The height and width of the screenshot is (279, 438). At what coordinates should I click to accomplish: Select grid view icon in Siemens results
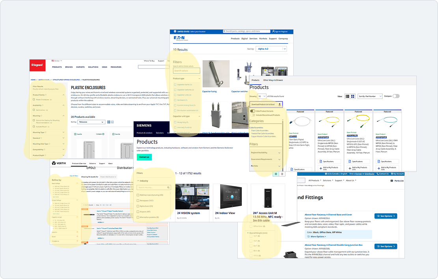(276, 174)
